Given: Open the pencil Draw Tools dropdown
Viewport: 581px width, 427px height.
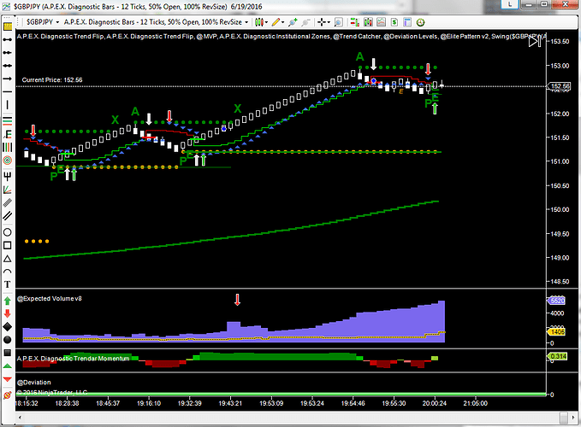Looking at the screenshot, I should click(x=278, y=22).
